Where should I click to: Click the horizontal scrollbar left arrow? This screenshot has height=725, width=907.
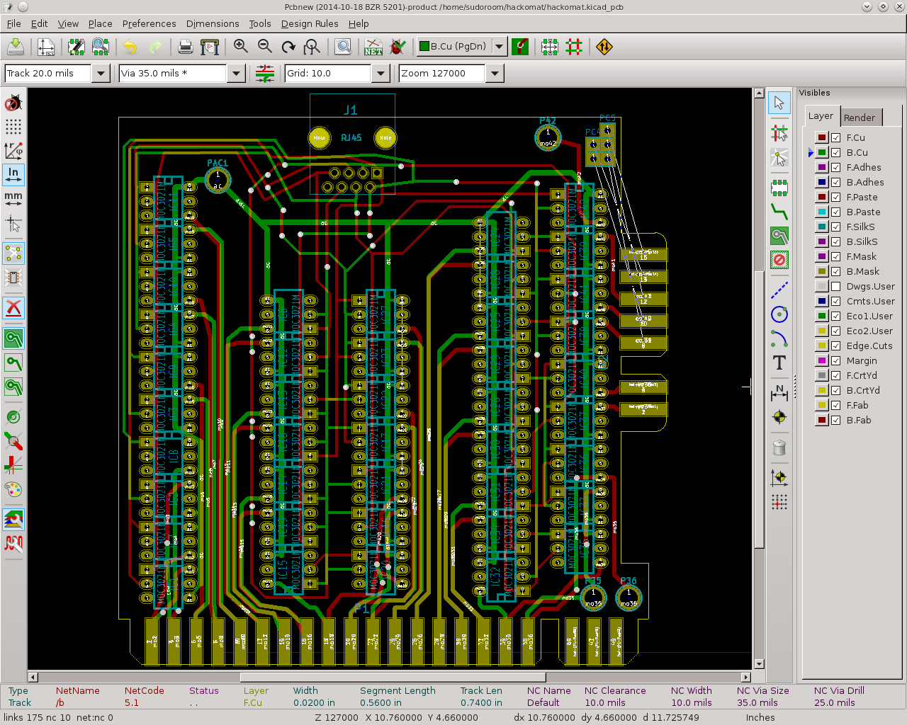tap(33, 677)
